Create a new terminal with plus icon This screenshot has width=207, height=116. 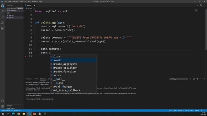(x=190, y=79)
